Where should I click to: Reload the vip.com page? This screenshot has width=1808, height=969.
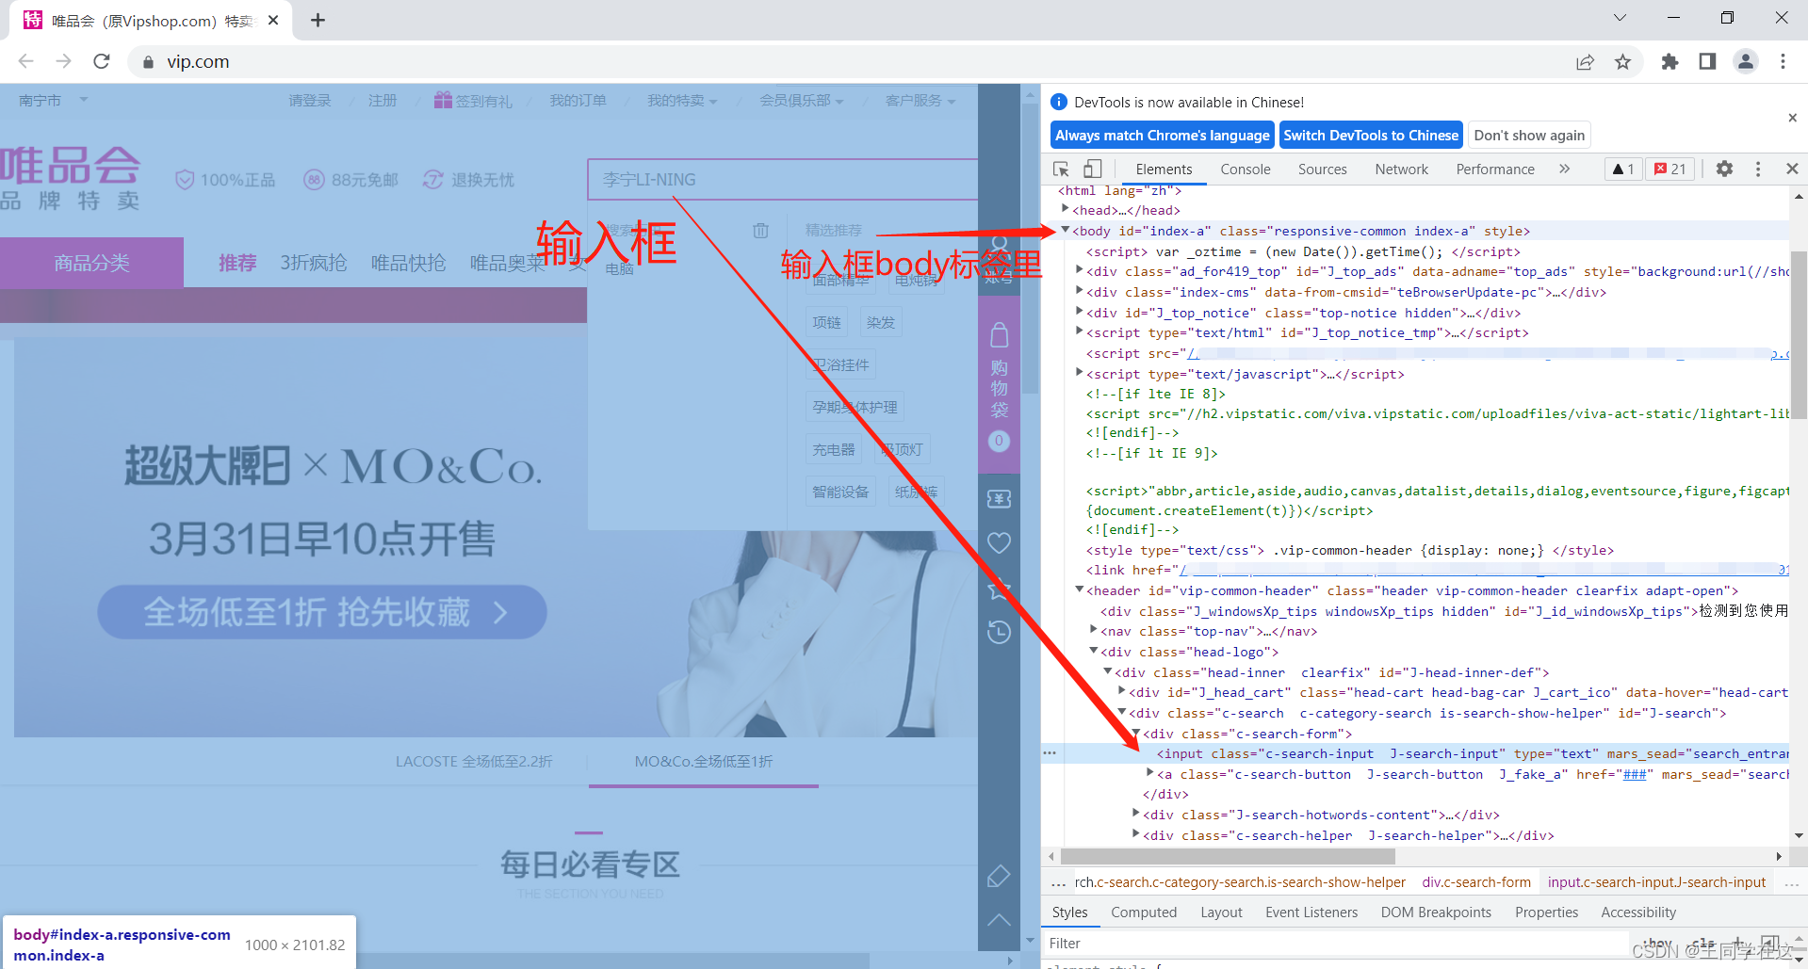tap(102, 61)
